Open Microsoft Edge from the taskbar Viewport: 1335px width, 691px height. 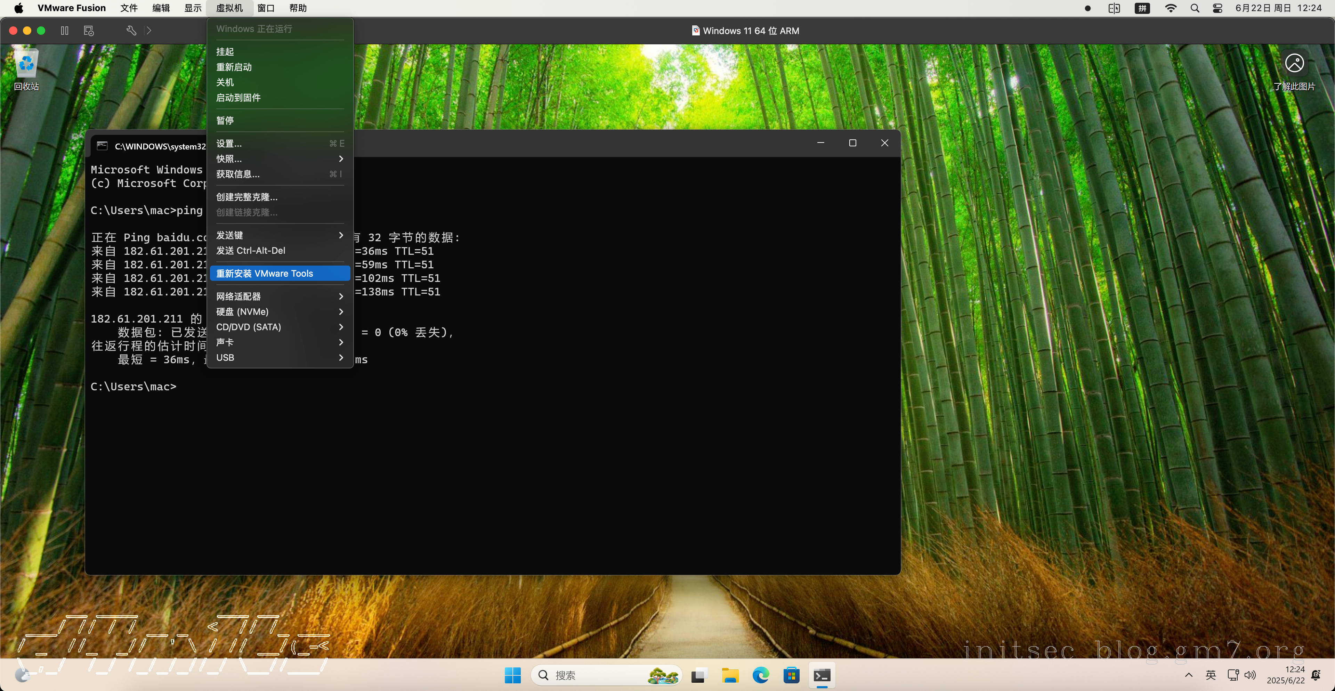[760, 675]
